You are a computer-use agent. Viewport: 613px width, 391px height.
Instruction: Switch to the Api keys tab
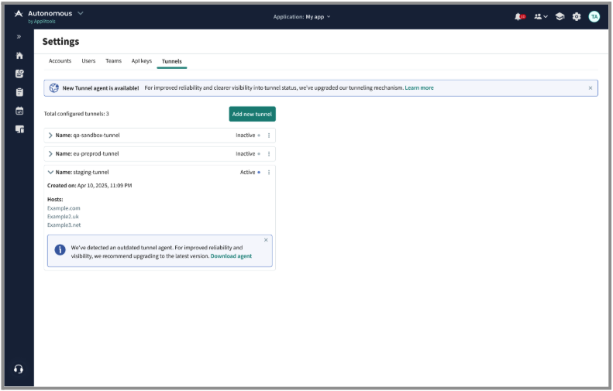142,60
